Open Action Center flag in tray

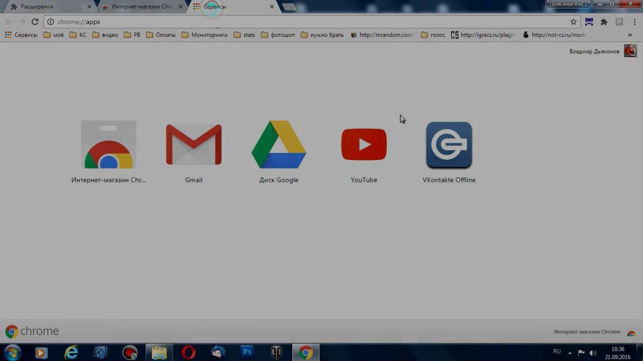[x=581, y=352]
